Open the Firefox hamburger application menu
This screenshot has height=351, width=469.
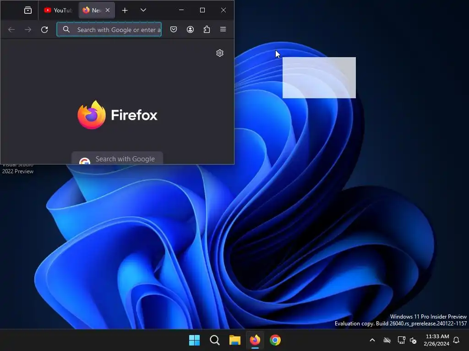click(x=223, y=29)
